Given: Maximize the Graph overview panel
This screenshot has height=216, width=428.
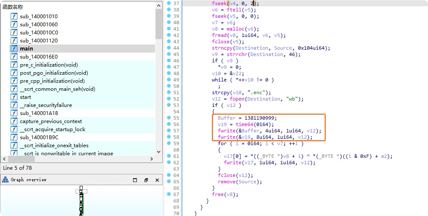Looking at the screenshot, I should point(134,180).
